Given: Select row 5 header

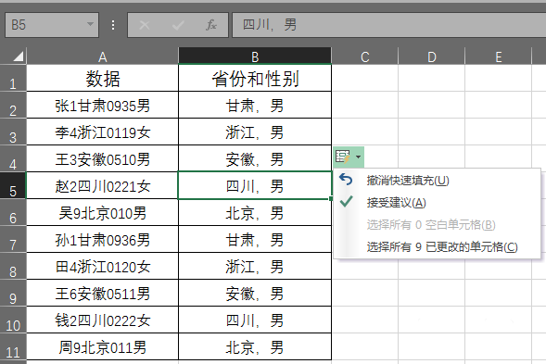Looking at the screenshot, I should tap(13, 185).
